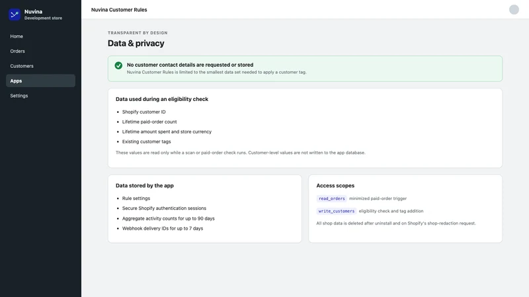Open Orders in the sidebar
Screen dimensions: 529x297
[x=40, y=51]
